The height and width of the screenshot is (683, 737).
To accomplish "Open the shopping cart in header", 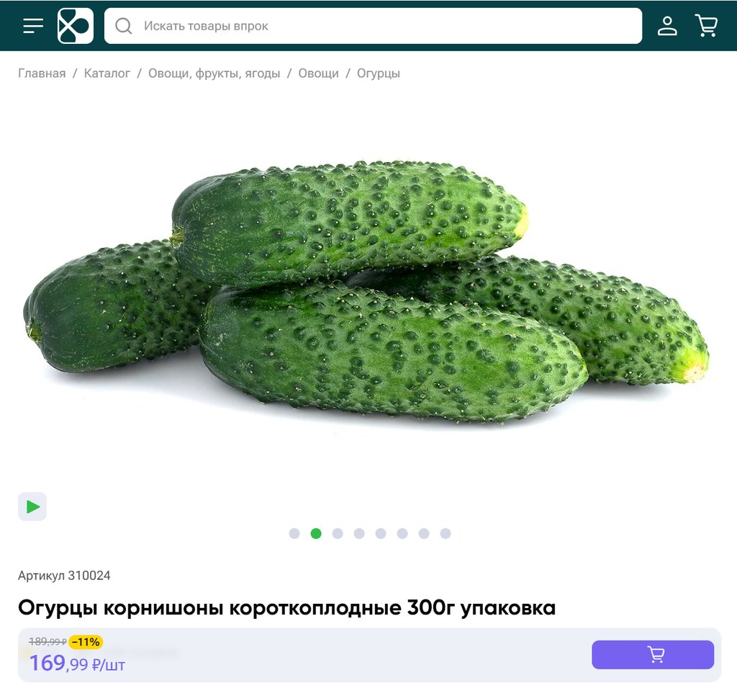I will pos(706,26).
